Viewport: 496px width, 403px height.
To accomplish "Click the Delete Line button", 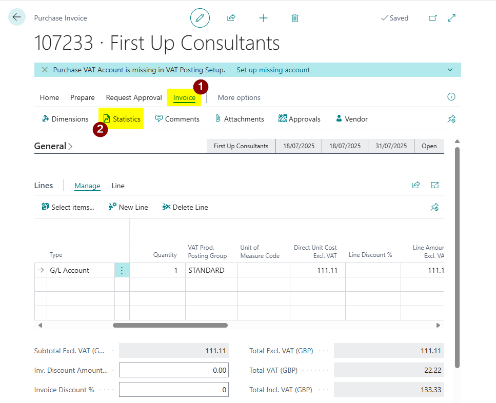I will (x=185, y=207).
